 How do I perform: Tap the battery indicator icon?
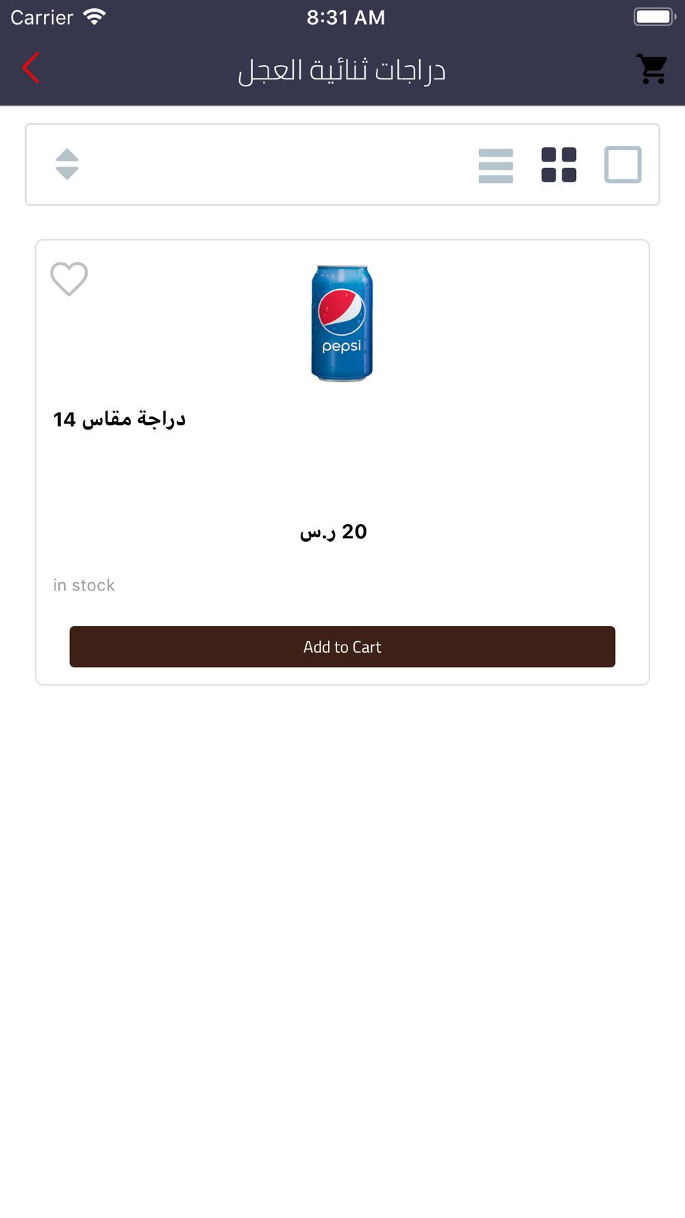[x=654, y=17]
